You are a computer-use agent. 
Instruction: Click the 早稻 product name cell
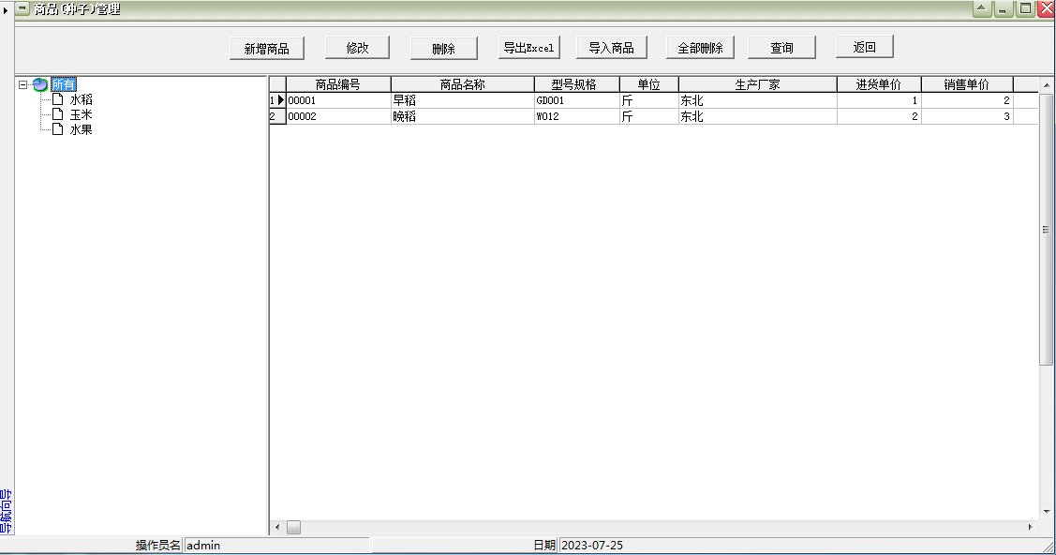462,100
